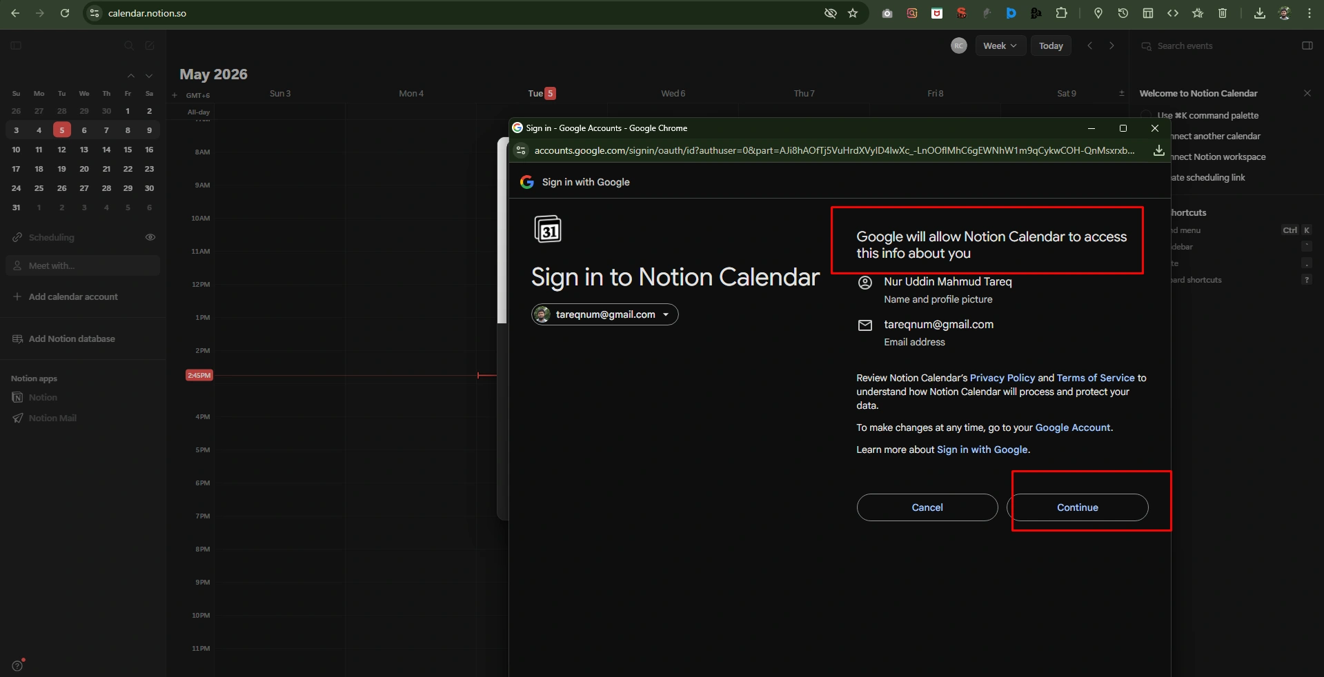Toggle the right context panel icon
Viewport: 1324px width, 677px height.
pyautogui.click(x=1307, y=46)
